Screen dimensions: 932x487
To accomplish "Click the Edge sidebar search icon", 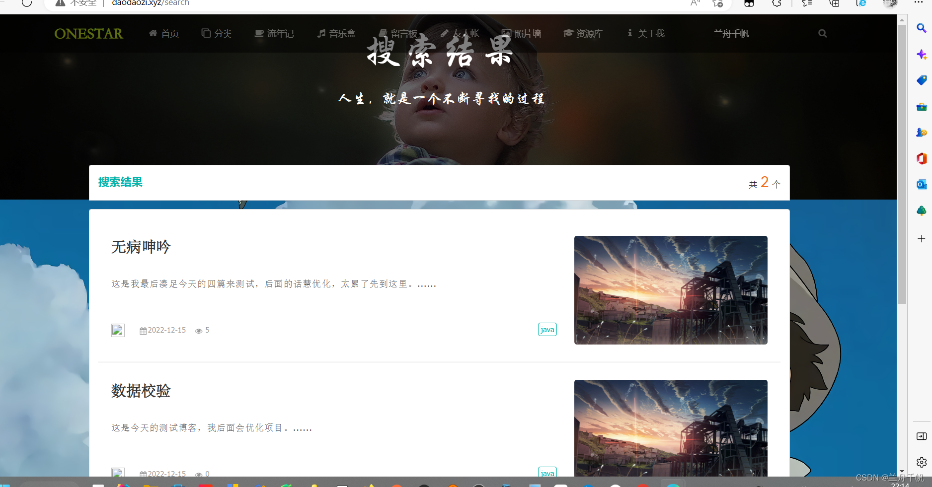I will (921, 28).
